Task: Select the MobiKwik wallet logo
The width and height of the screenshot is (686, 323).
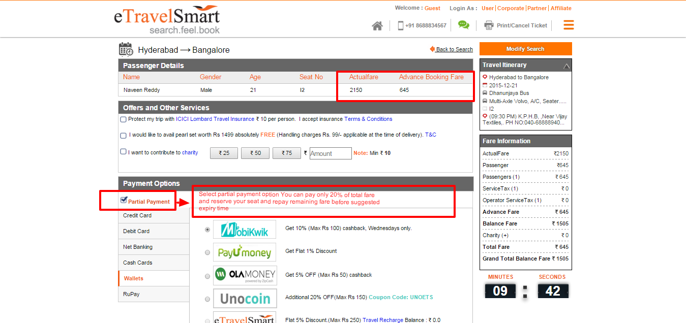Action: 245,229
